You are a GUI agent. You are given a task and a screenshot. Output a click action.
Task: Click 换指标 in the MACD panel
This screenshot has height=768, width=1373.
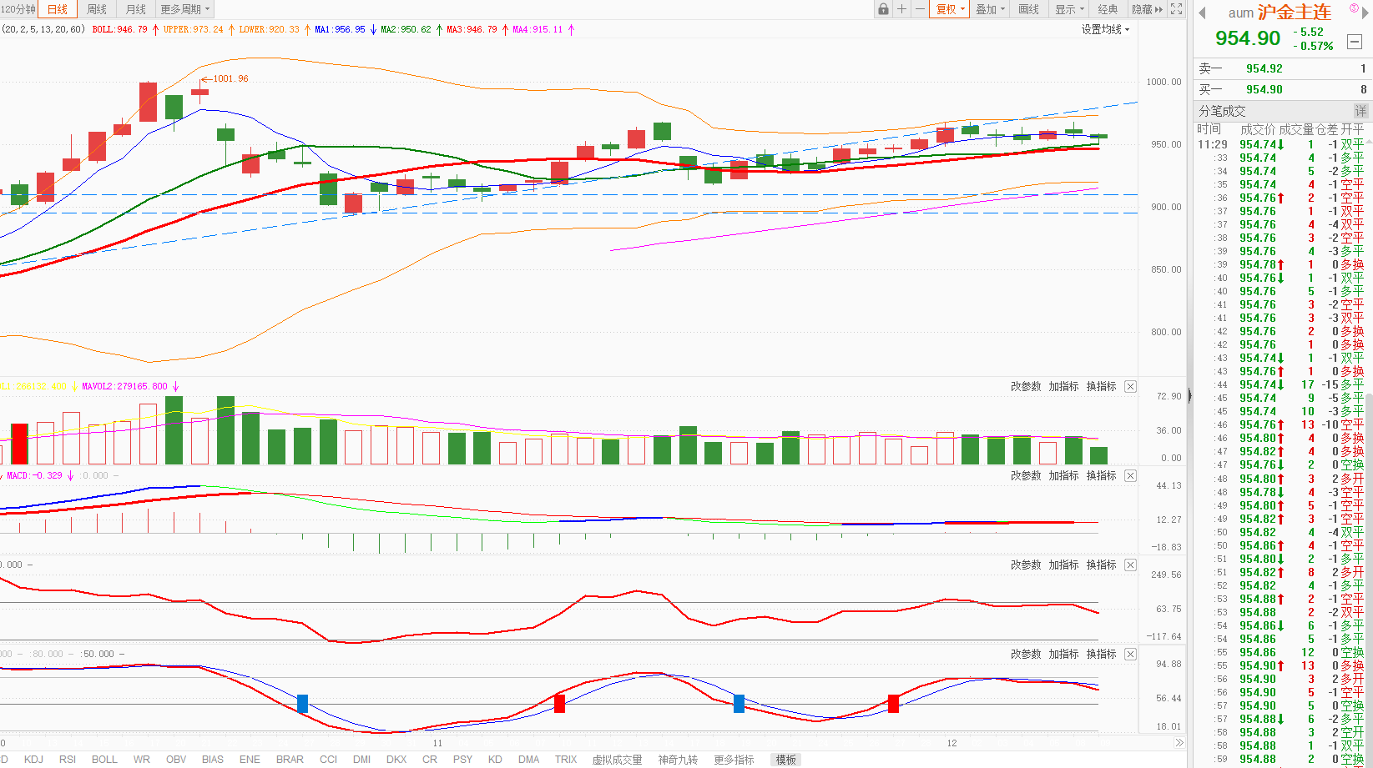pos(1101,475)
